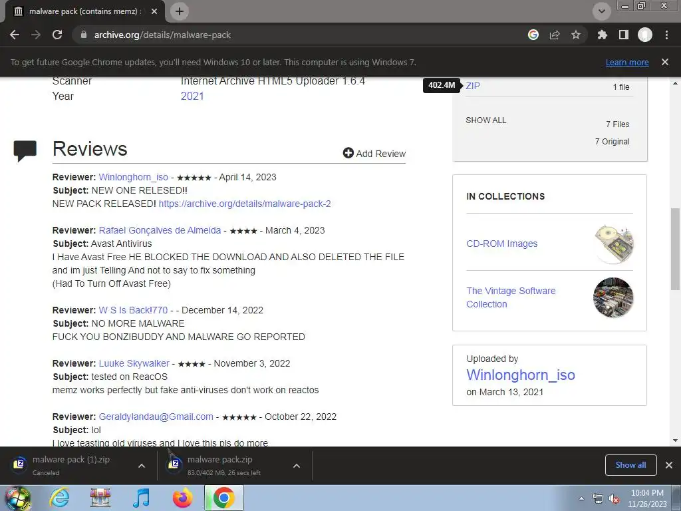Show hidden tray icons arrow

coord(581,498)
